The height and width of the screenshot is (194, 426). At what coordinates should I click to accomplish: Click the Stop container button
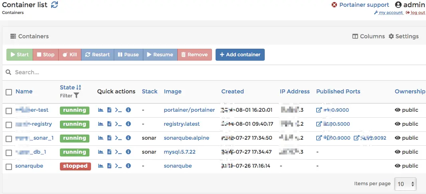click(46, 55)
